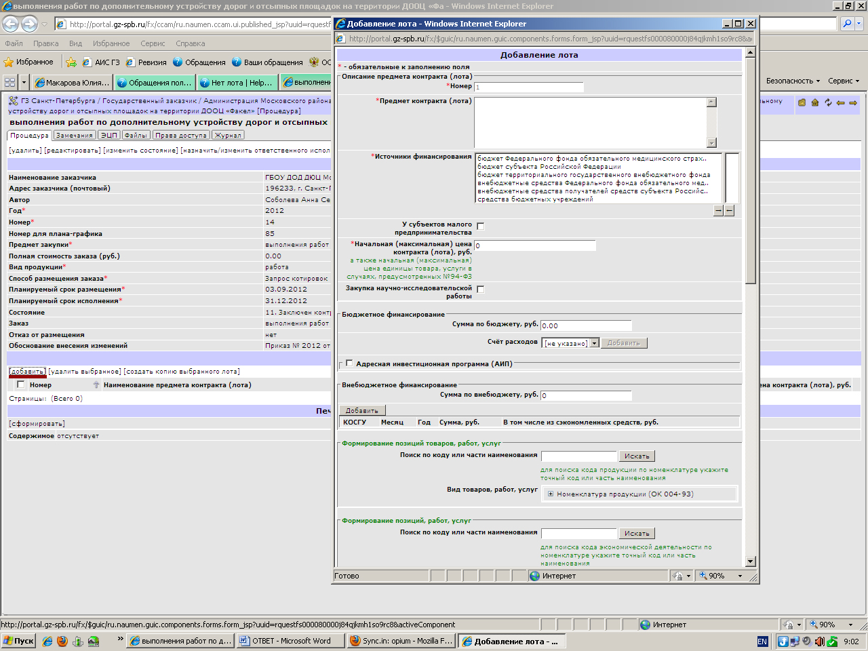Click the folder icon in page header

(802, 103)
